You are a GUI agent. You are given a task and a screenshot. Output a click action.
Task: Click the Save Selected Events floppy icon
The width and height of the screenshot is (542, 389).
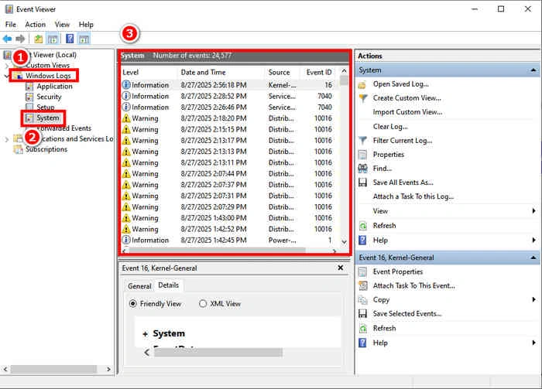(362, 314)
